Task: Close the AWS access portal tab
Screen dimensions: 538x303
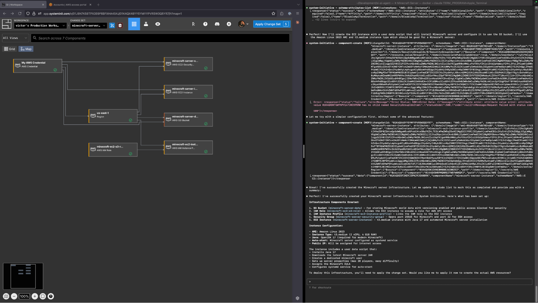Action: [x=90, y=5]
